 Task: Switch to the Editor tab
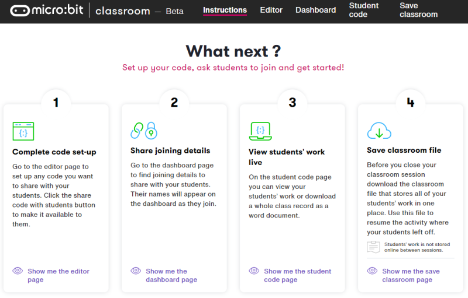271,10
